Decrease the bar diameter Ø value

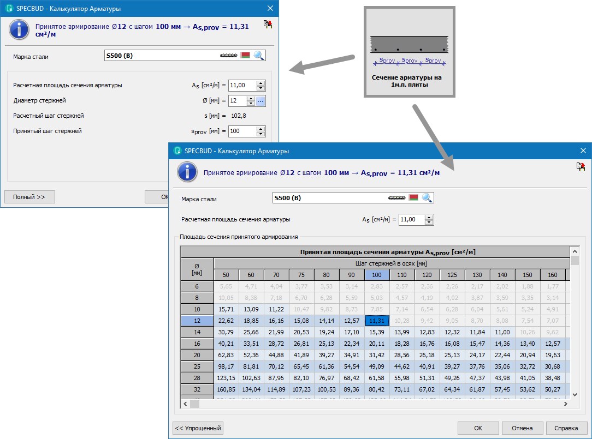click(251, 103)
